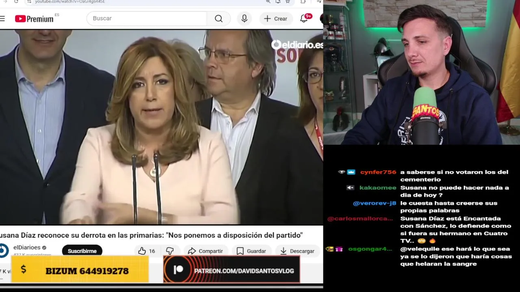Screen dimensions: 520x292
Task: Open video title 'Susana Díaz reconoce su derrota'
Action: point(151,235)
